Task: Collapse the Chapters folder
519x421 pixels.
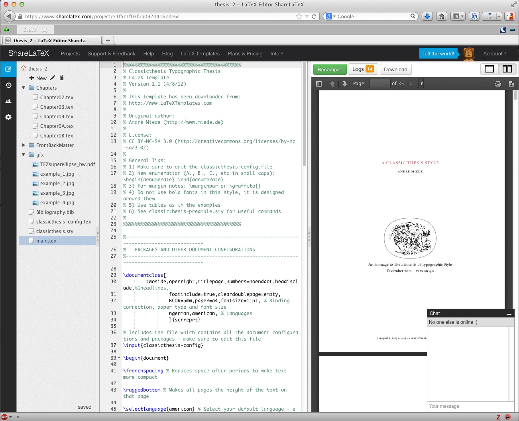Action: coord(24,88)
